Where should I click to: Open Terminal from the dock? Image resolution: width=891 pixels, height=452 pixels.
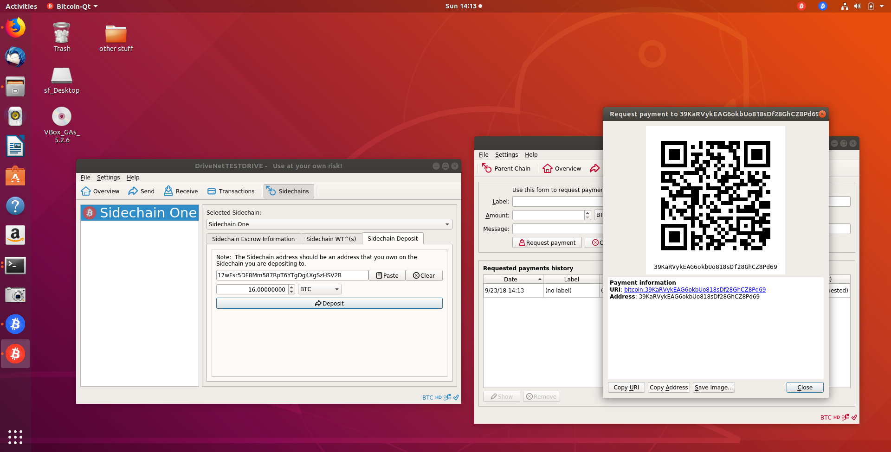point(15,265)
